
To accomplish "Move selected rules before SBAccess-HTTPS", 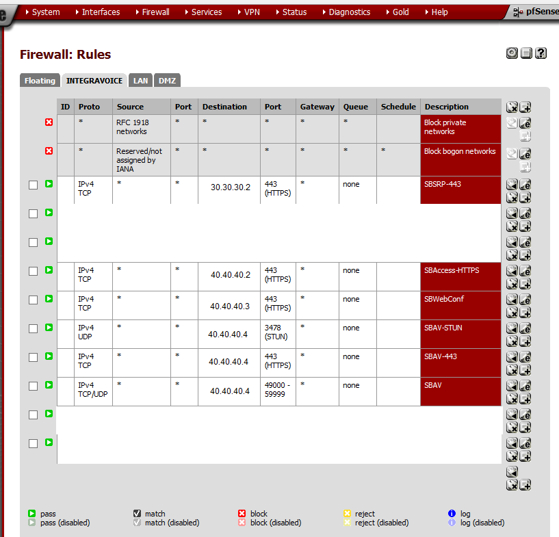I will [x=512, y=270].
